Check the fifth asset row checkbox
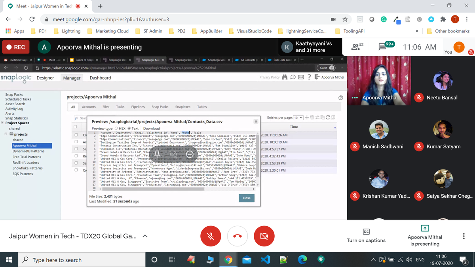 click(x=76, y=163)
